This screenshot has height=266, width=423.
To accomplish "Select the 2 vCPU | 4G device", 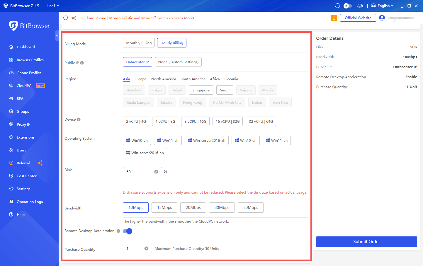I will click(136, 121).
